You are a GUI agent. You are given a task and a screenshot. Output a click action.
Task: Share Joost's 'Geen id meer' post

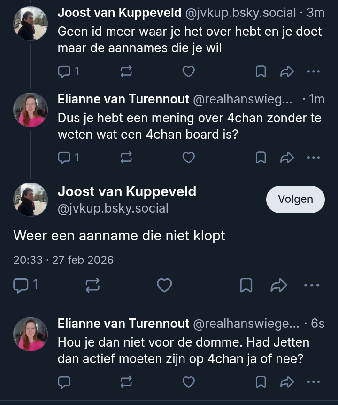[287, 71]
